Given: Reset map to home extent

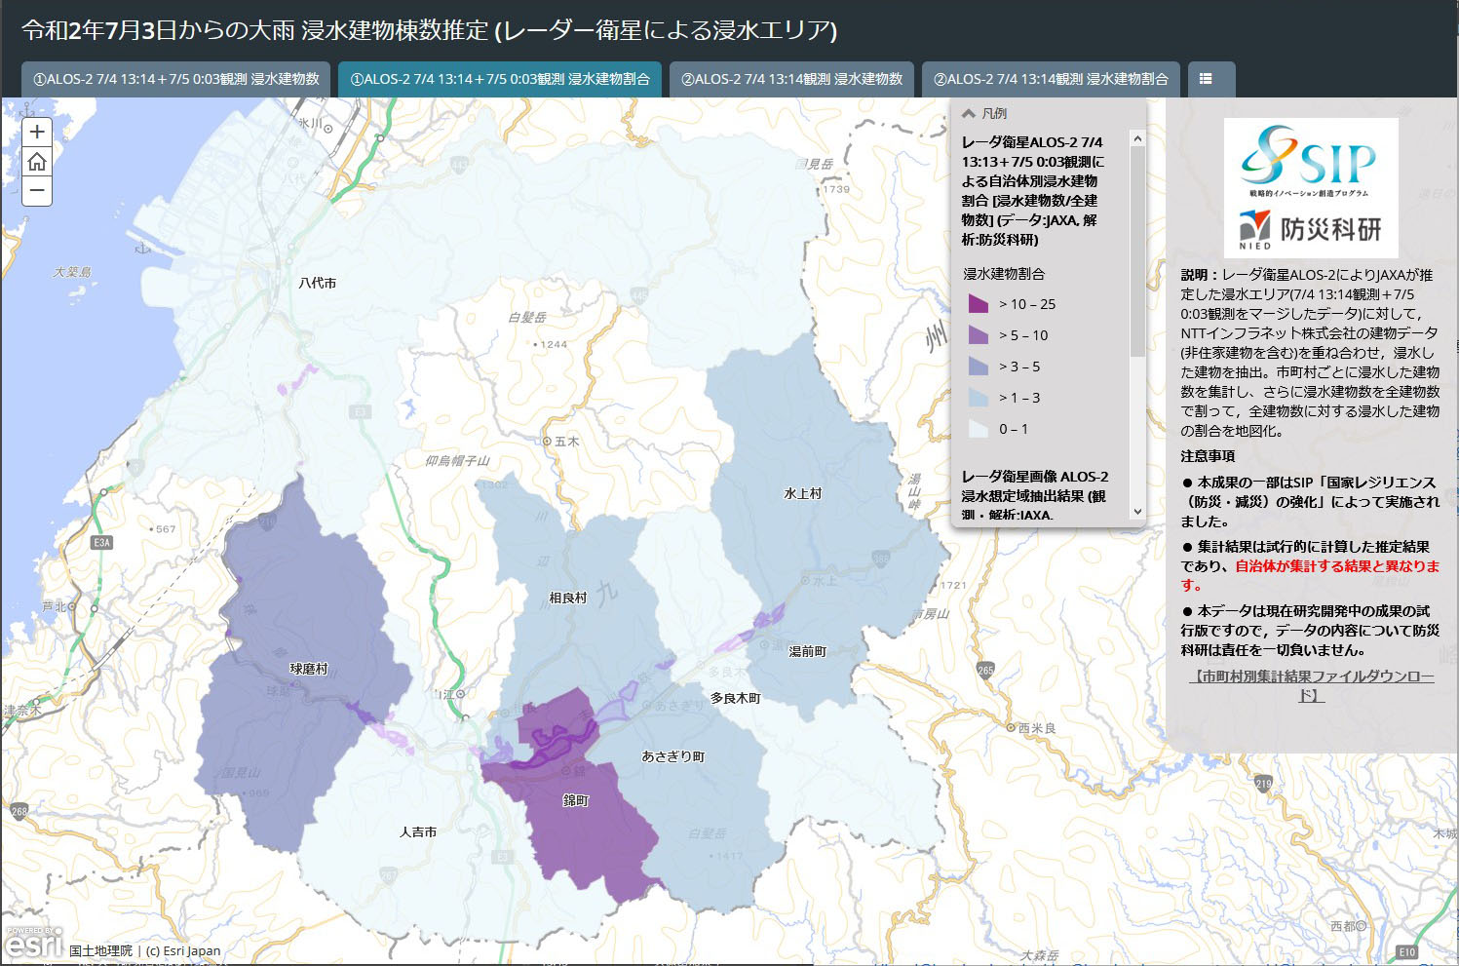Looking at the screenshot, I should [37, 162].
